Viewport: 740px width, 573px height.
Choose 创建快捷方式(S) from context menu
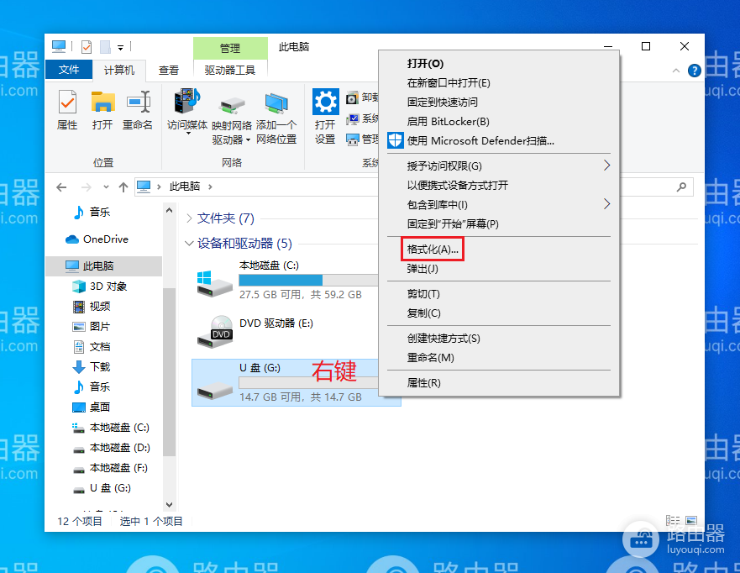(499, 339)
